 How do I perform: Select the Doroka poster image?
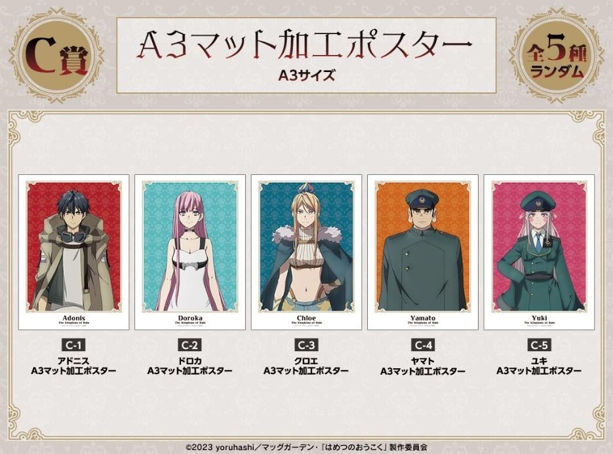[190, 252]
